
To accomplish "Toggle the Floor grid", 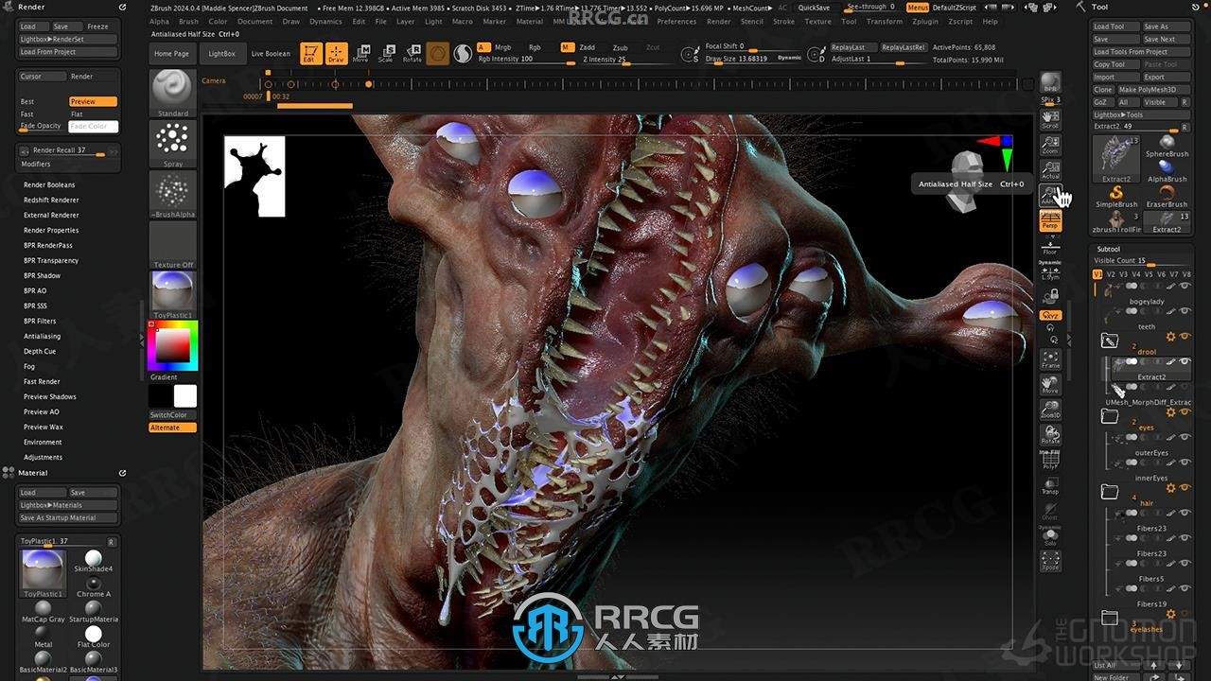I will click(1050, 247).
